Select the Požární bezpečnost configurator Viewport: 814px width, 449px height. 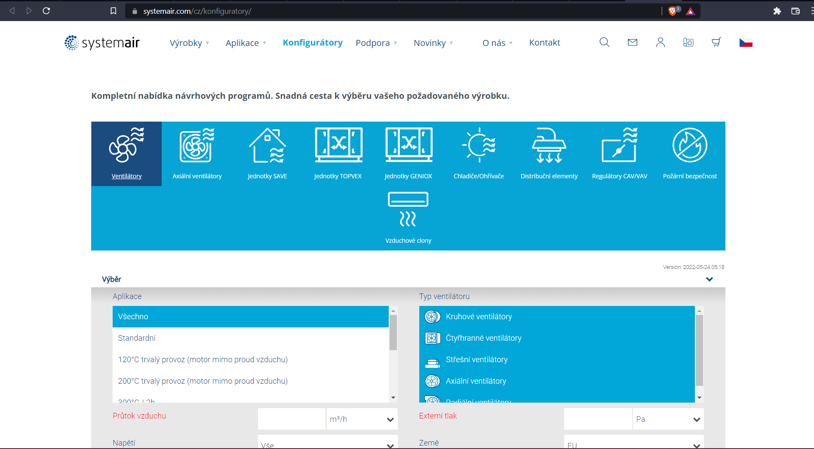coord(690,154)
